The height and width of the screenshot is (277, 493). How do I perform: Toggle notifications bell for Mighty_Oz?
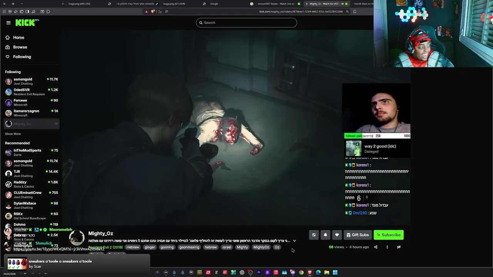pyautogui.click(x=325, y=235)
